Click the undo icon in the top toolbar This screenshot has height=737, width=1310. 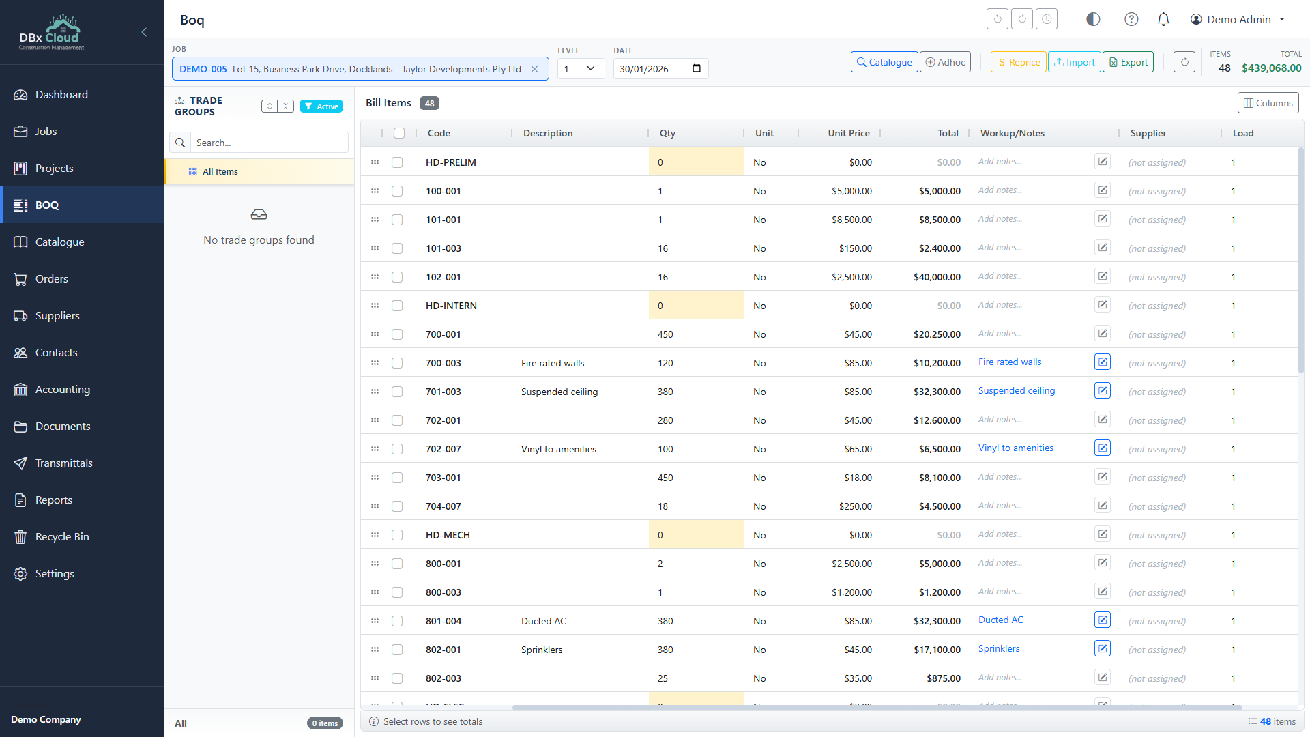(x=997, y=18)
